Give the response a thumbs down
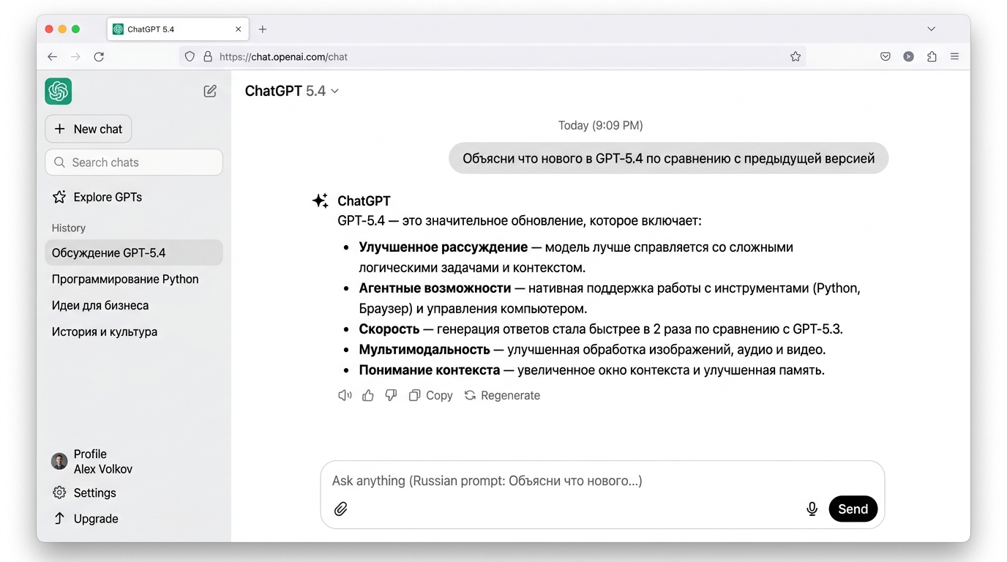The image size is (1007, 562). click(x=391, y=394)
